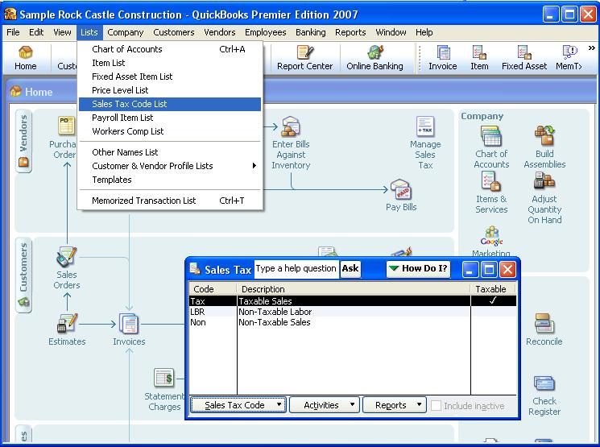Choose Payroll Item List menu entry

[x=122, y=118]
